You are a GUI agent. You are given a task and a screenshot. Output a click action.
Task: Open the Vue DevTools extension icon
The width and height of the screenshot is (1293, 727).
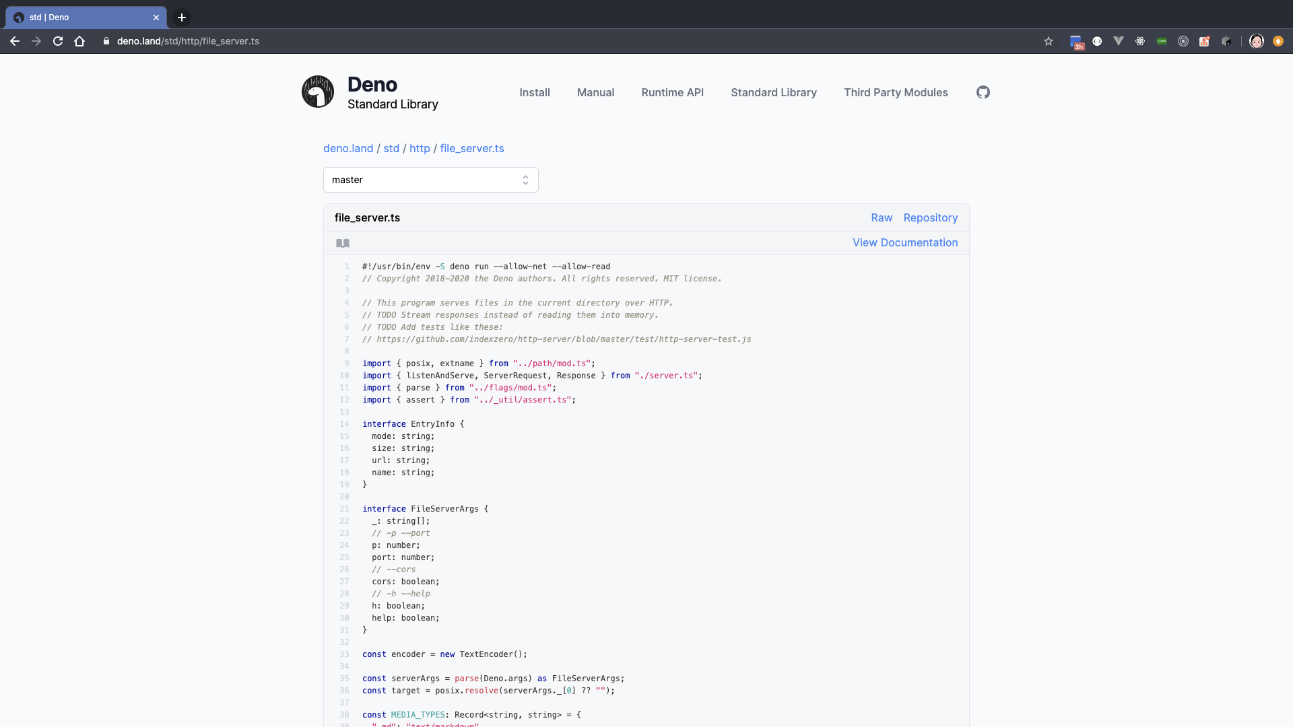pos(1119,41)
